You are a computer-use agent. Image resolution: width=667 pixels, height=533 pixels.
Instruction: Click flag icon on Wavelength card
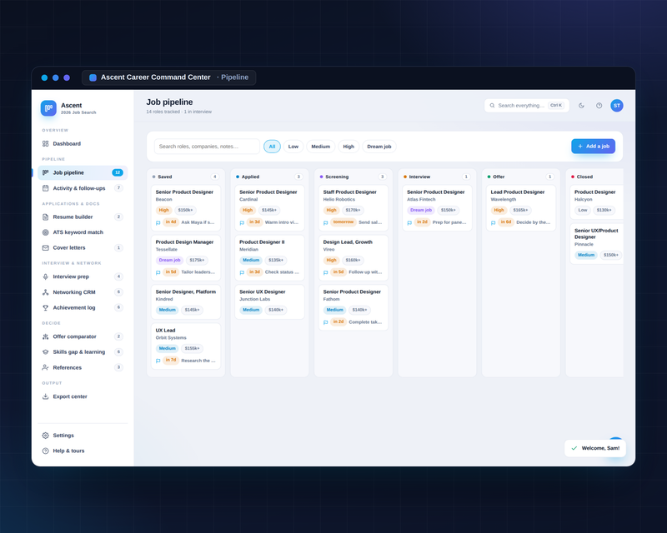coord(493,222)
